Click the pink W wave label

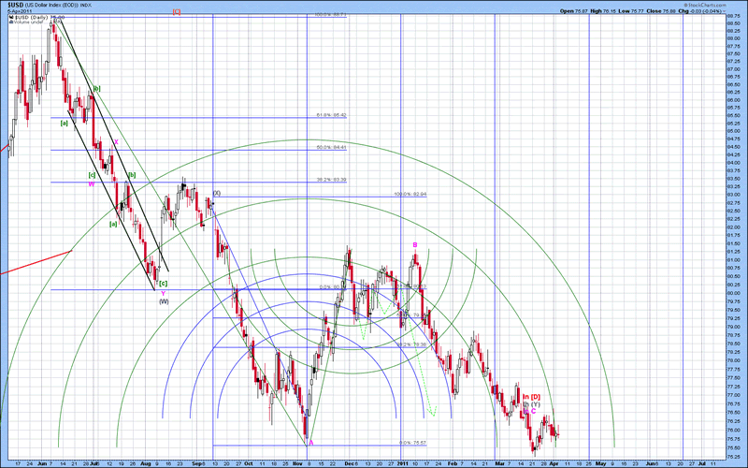pyautogui.click(x=91, y=184)
